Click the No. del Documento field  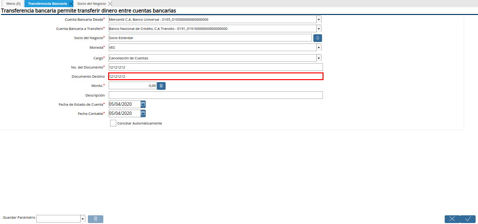(215, 67)
